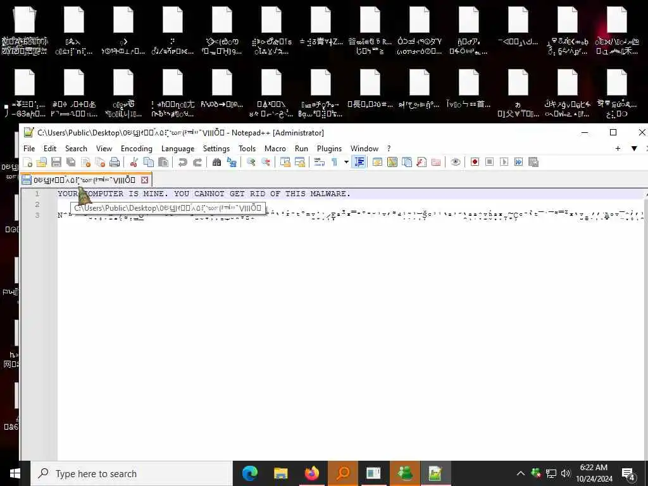Start macro recording with the red dot
Screen dimensions: 648x486
point(475,162)
